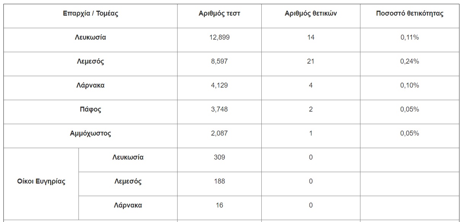Viewport: 461px width, 222px height.
Task: Click the 'Ποσοστό θετικότητας' column header
Action: (410, 14)
